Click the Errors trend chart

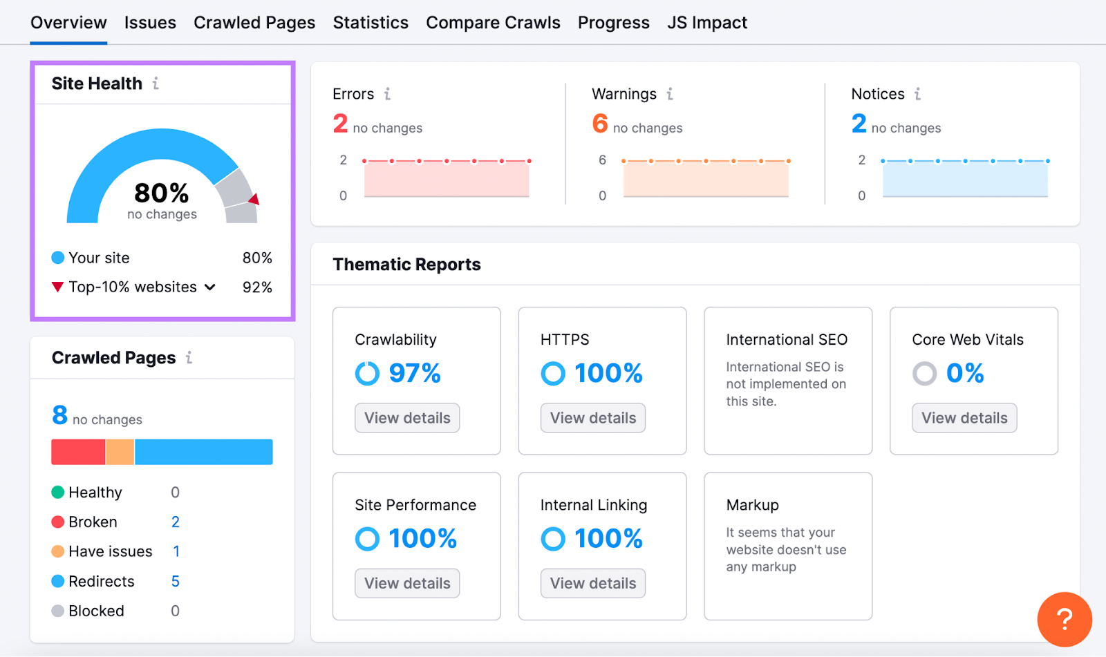point(447,178)
